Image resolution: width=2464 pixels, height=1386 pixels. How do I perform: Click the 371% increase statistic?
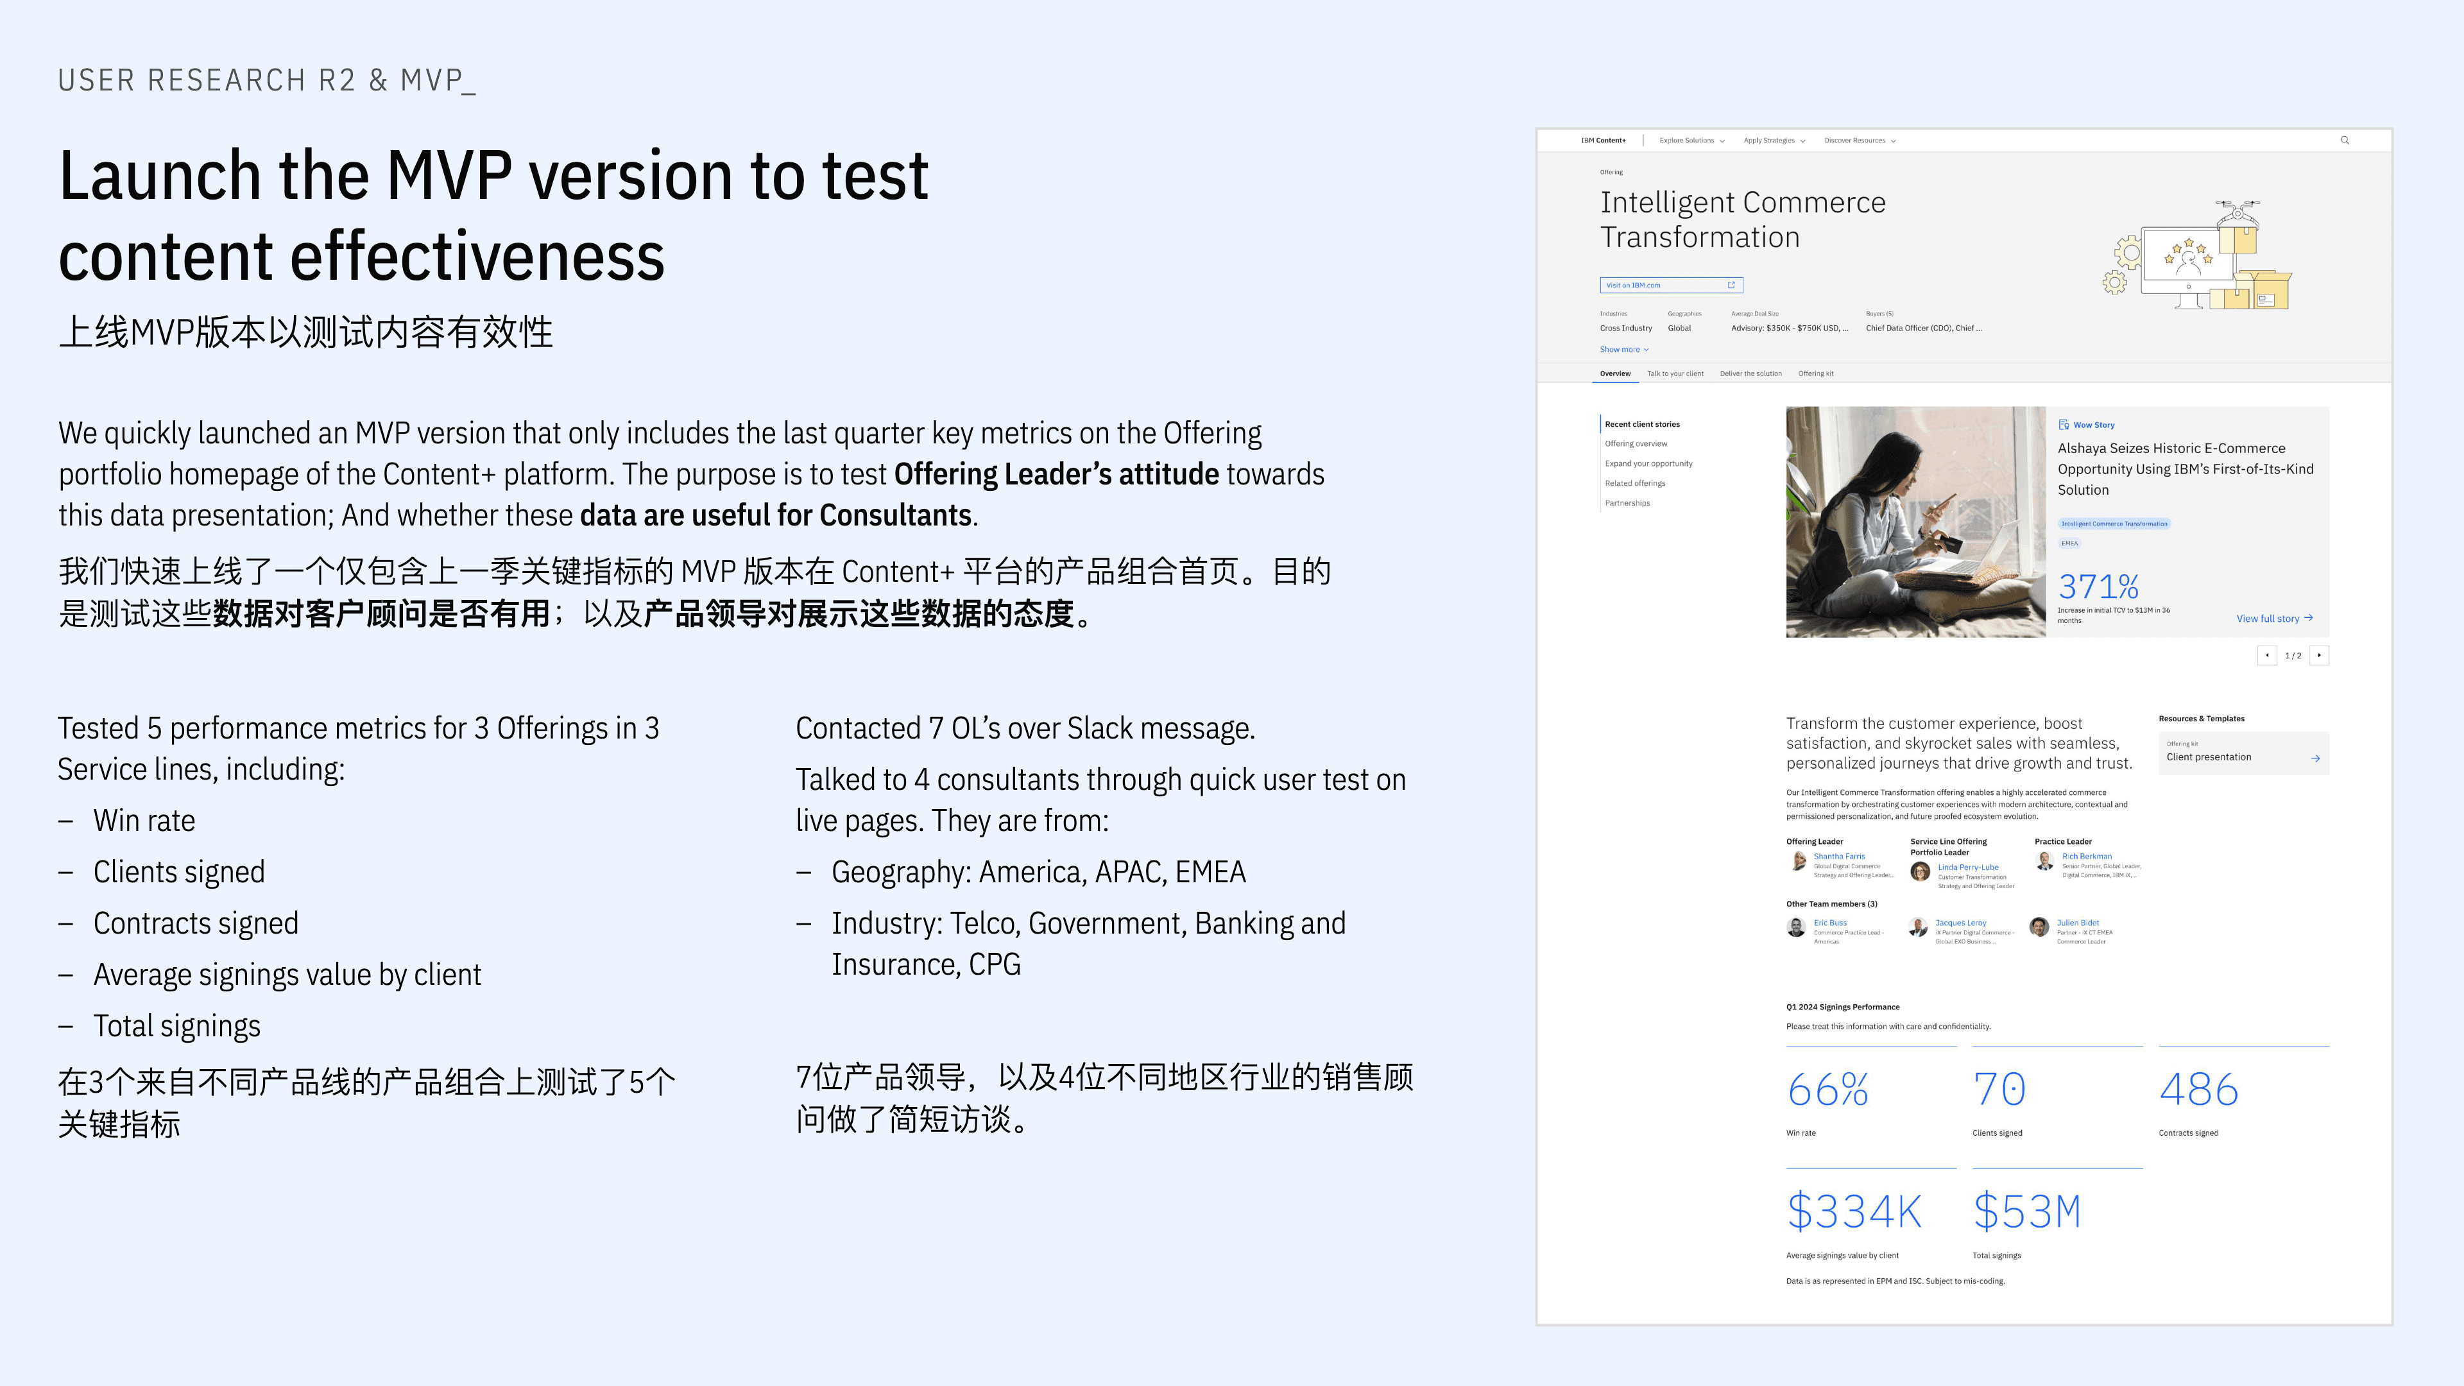(x=2098, y=586)
